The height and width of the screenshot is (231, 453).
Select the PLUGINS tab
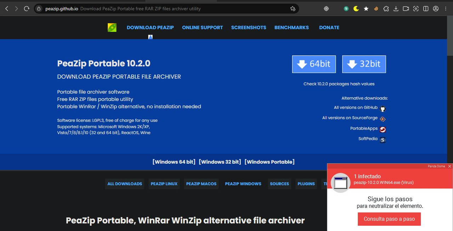pos(306,184)
